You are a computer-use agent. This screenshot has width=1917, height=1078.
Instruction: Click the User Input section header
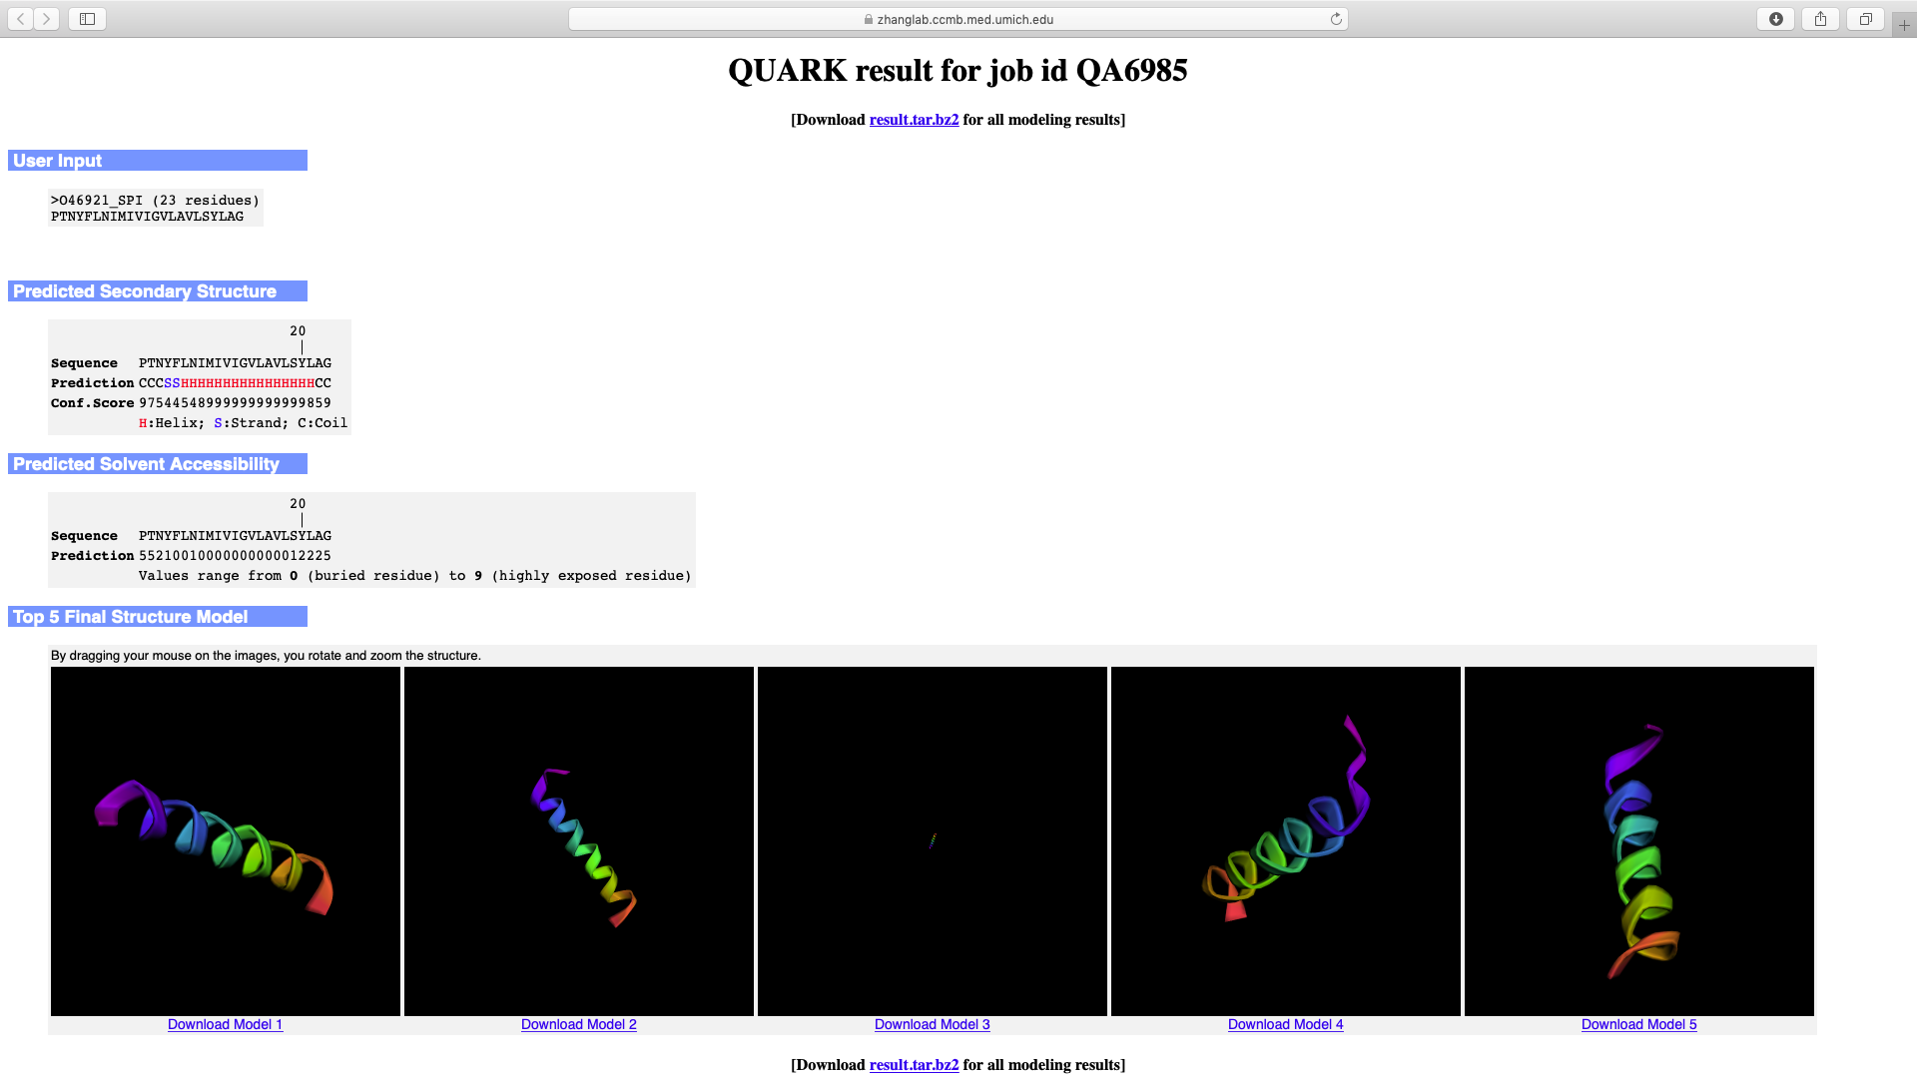[x=158, y=161]
